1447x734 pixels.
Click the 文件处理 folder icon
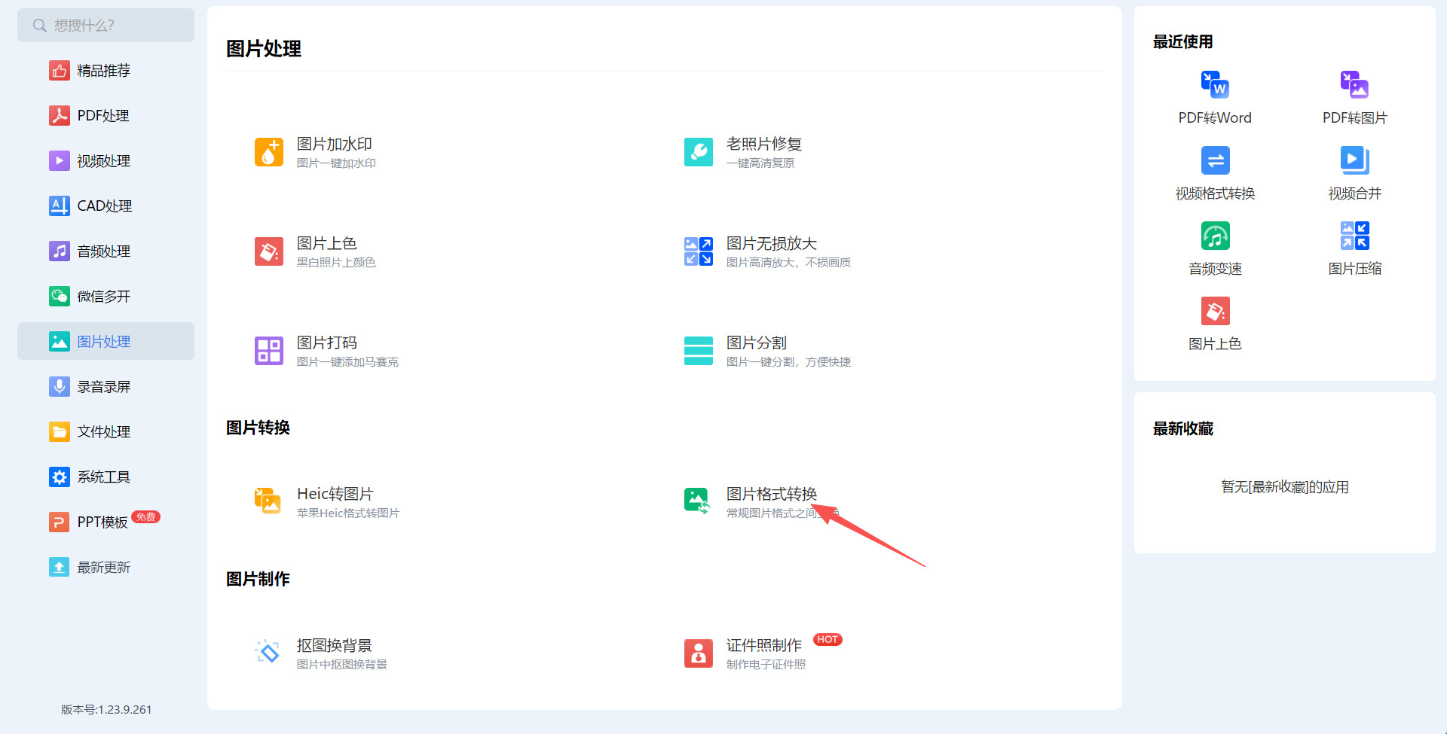click(x=60, y=431)
